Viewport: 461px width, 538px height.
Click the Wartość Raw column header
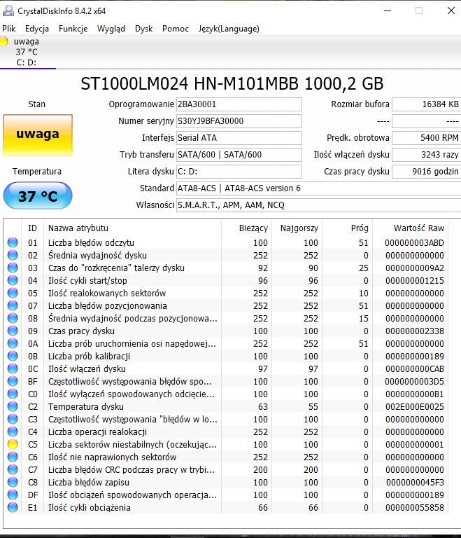tap(410, 228)
